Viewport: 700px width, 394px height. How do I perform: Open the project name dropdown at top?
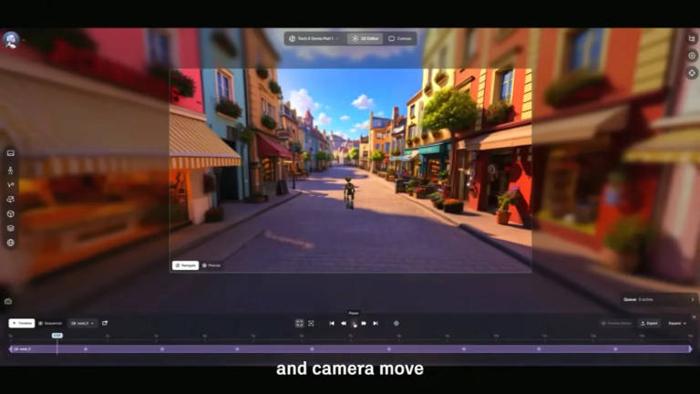(315, 39)
